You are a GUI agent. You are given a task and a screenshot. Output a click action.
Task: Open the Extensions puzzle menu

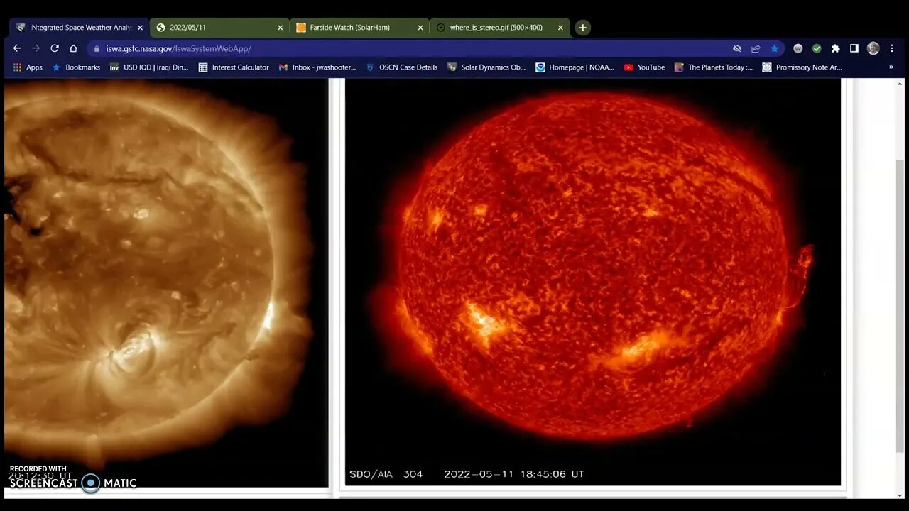(x=835, y=48)
